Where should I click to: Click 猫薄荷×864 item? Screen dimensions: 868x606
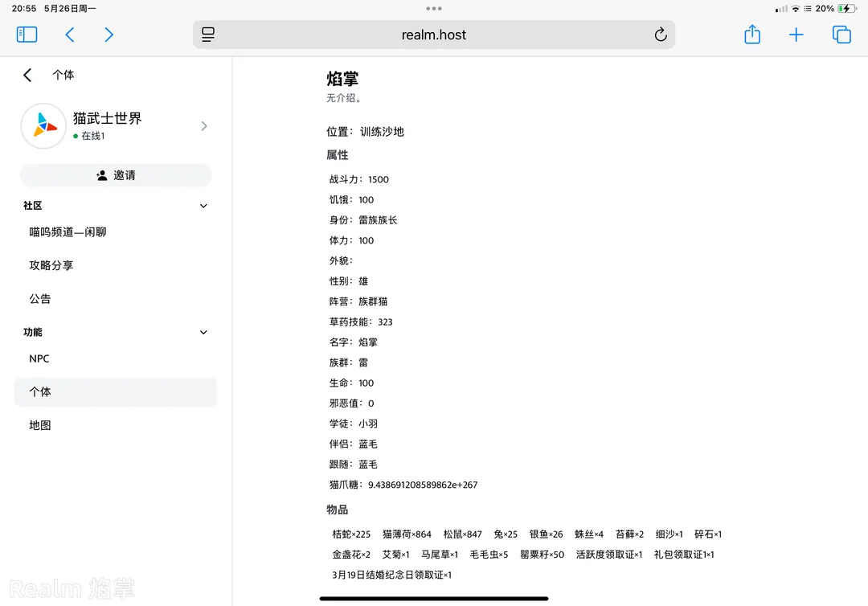(407, 534)
